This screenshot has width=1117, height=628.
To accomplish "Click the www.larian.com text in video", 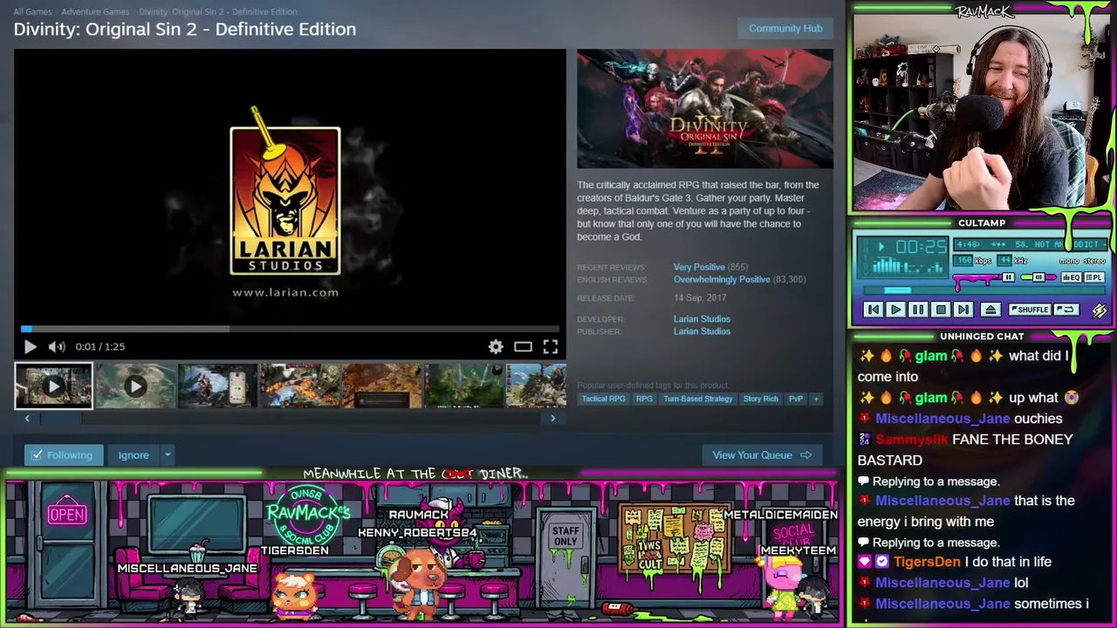I will tap(285, 292).
